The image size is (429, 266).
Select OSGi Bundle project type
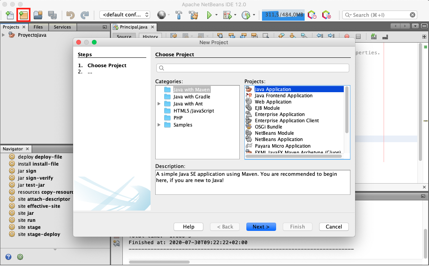(268, 127)
